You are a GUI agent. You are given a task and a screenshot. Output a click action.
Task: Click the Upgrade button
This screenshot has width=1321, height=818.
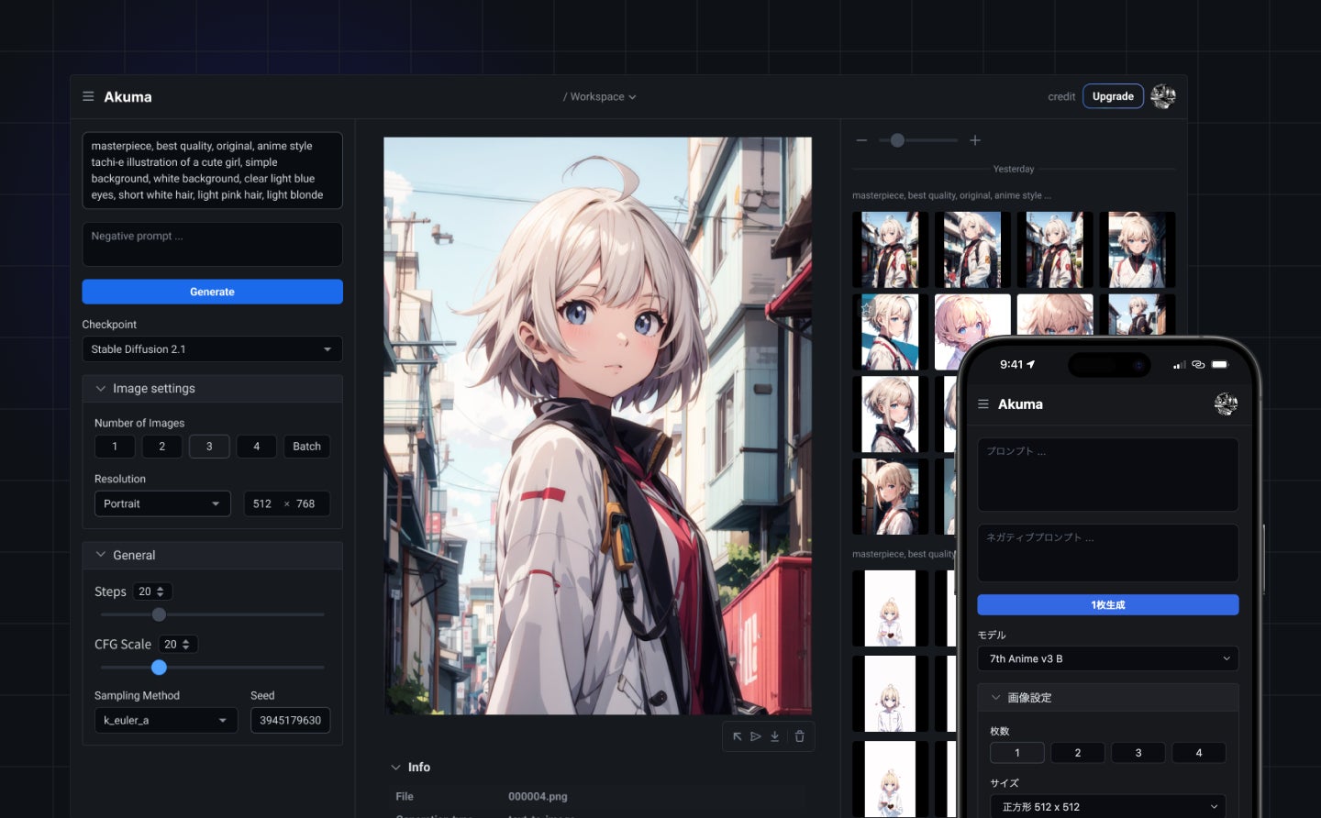click(x=1113, y=95)
